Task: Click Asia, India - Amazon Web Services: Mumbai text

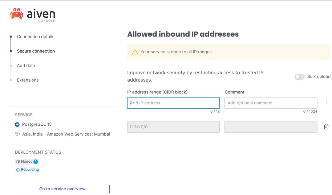Action: [x=66, y=134]
